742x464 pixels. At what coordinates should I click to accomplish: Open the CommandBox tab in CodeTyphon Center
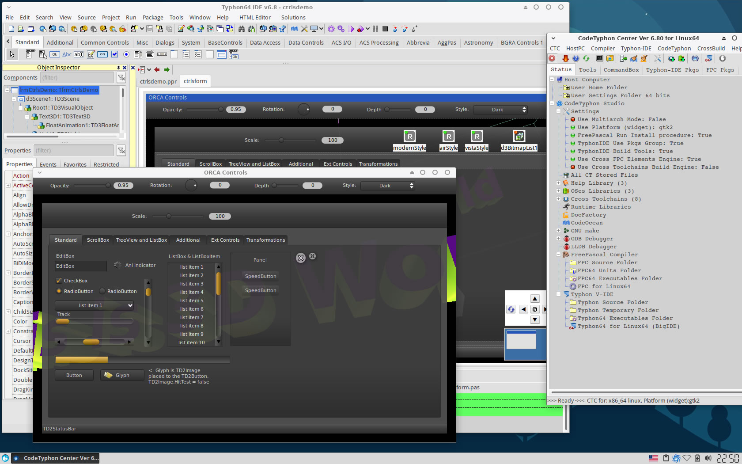pyautogui.click(x=621, y=70)
